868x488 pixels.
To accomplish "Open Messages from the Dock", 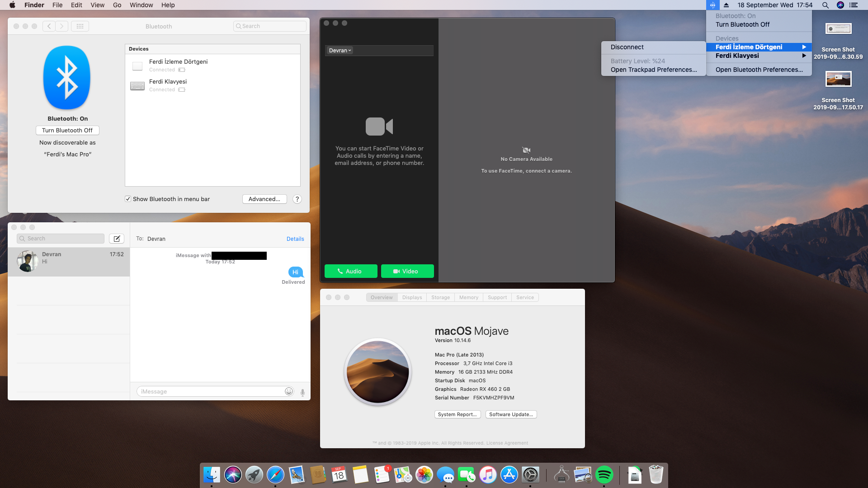I will pos(445,475).
